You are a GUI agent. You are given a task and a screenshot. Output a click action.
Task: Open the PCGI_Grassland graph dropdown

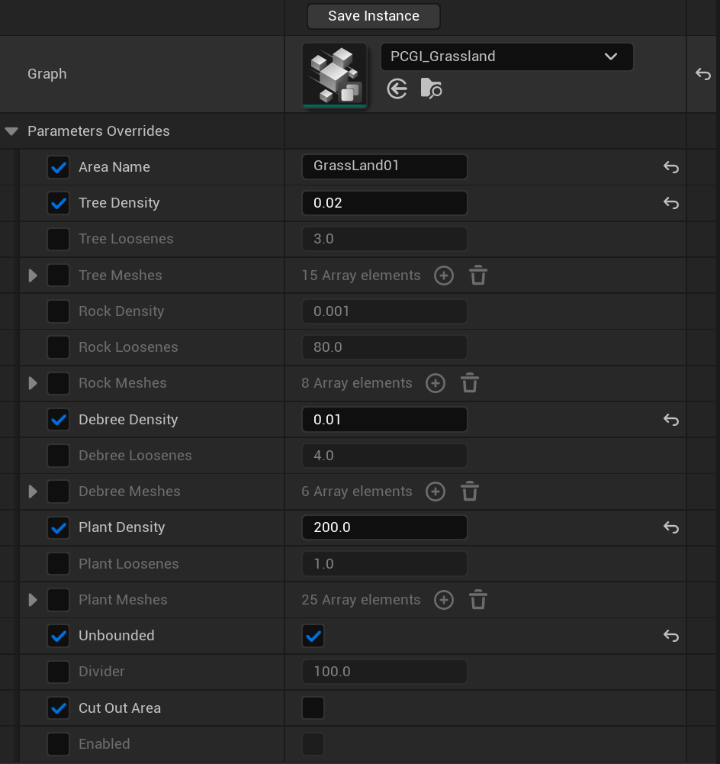coord(506,56)
